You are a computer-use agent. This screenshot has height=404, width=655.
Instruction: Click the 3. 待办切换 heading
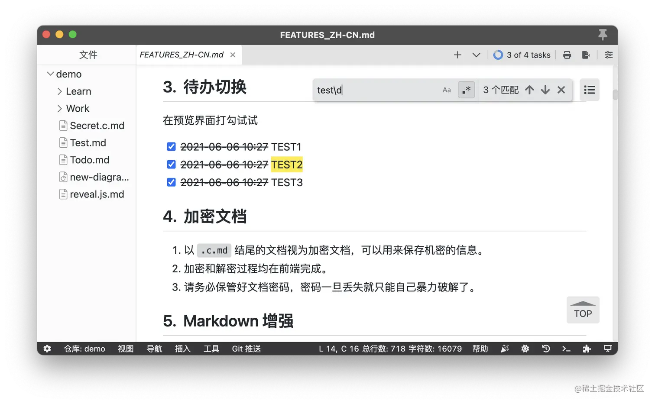click(x=204, y=87)
